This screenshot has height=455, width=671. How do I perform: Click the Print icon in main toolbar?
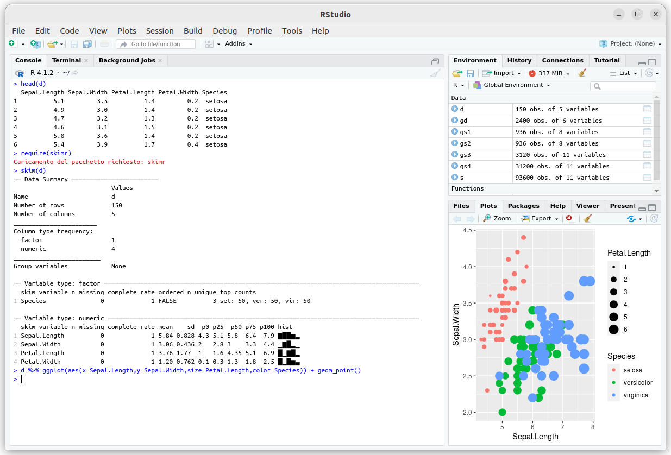pyautogui.click(x=104, y=43)
